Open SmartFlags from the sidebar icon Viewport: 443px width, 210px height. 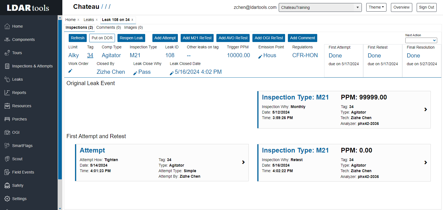(7, 146)
